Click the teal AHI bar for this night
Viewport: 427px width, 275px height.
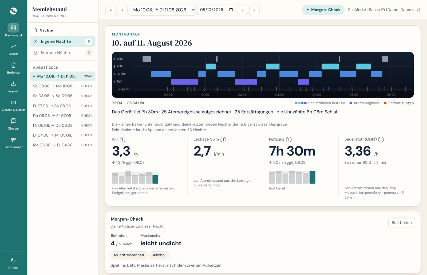coord(155,179)
